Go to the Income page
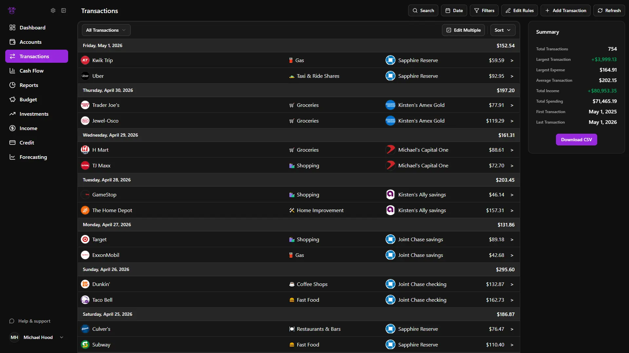The image size is (629, 353). [x=37, y=128]
